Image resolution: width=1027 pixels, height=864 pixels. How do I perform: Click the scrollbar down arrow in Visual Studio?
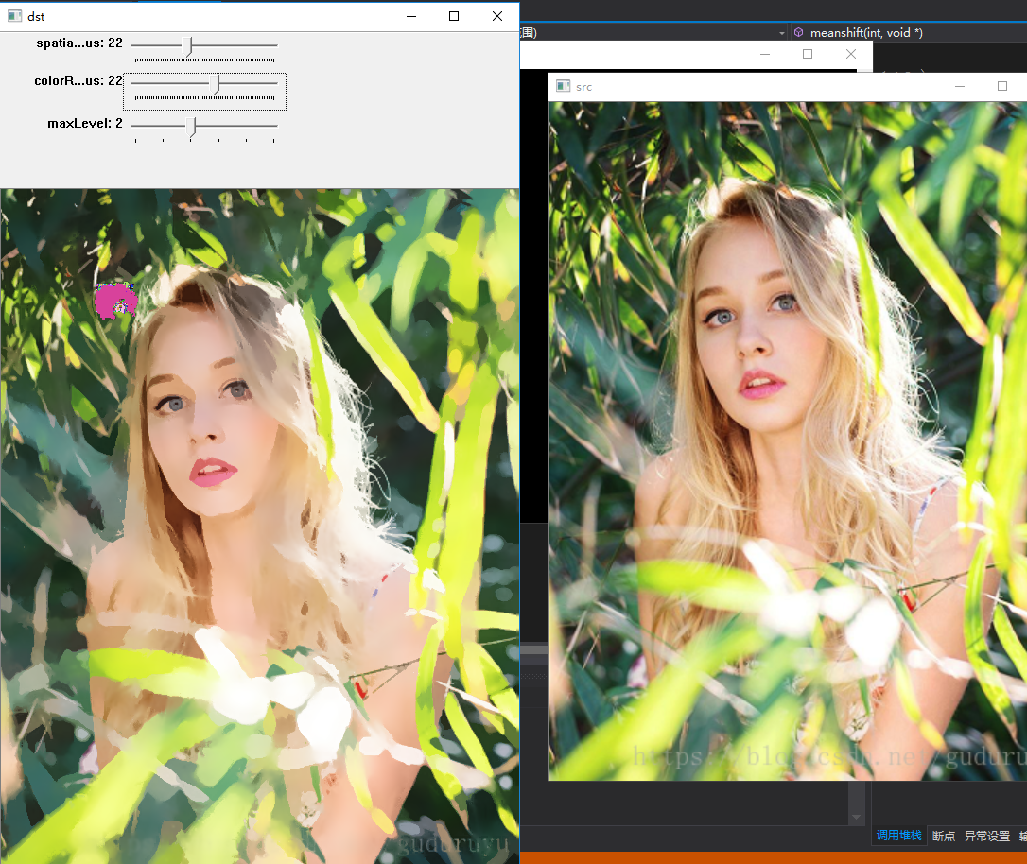855,819
